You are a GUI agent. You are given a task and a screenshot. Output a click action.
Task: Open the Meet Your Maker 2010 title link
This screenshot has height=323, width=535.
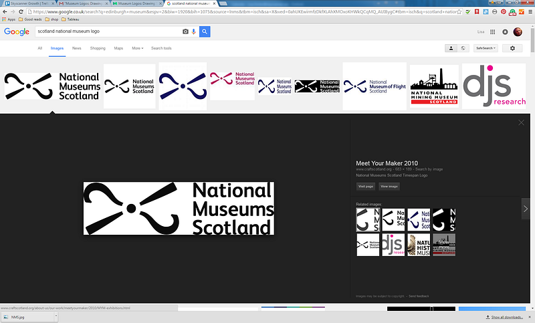pos(387,163)
